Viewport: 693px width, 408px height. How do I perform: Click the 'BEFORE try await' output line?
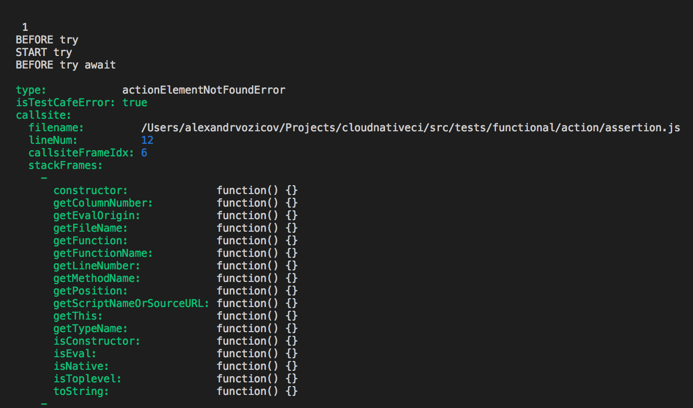(66, 65)
